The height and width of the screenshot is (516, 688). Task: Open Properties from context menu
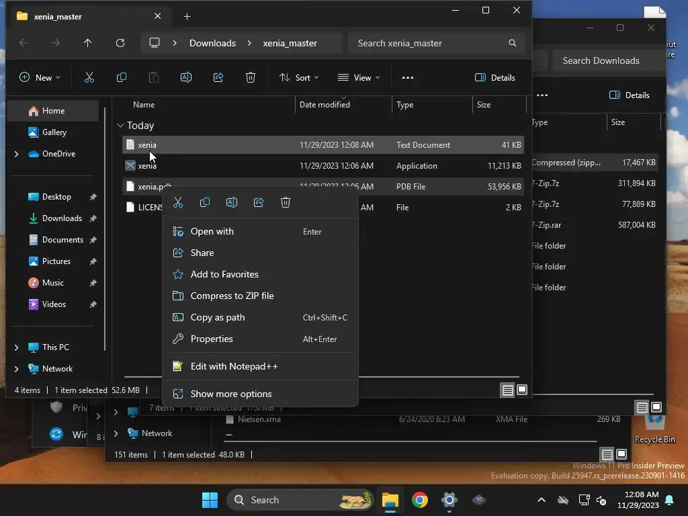tap(260, 339)
